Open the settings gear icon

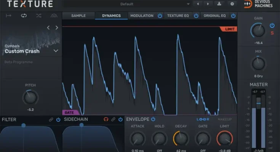pyautogui.click(x=232, y=4)
